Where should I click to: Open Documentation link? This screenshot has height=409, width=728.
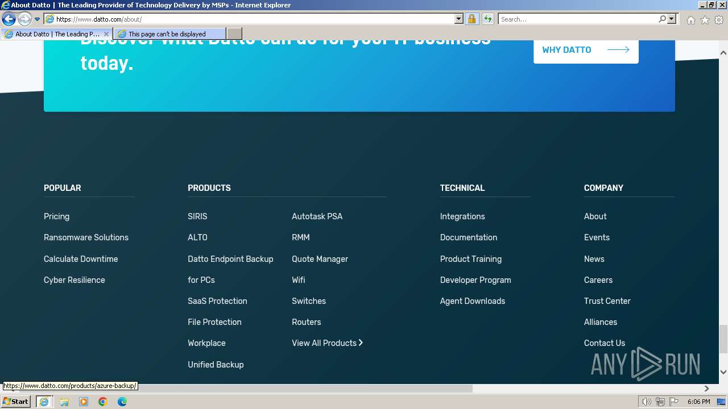[x=469, y=237]
